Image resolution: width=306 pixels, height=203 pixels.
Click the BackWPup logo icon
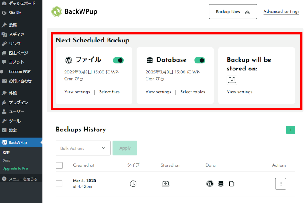[x=56, y=11]
